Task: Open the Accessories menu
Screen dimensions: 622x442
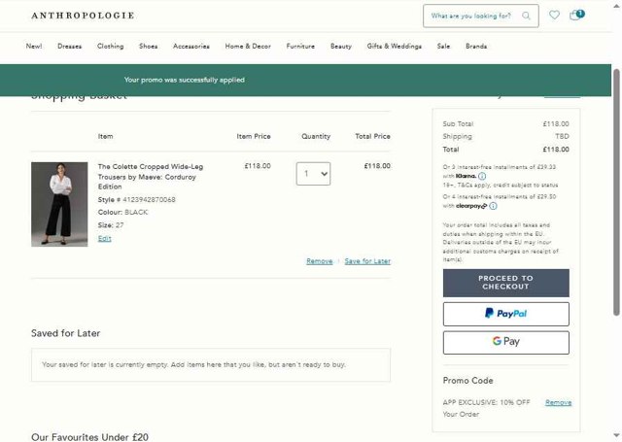Action: (x=191, y=46)
